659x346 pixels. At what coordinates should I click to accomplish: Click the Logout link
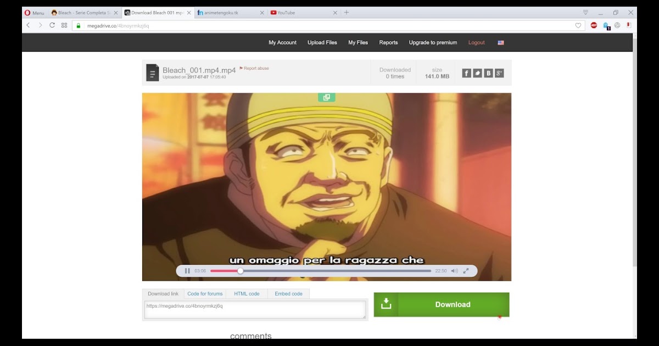[x=476, y=42]
